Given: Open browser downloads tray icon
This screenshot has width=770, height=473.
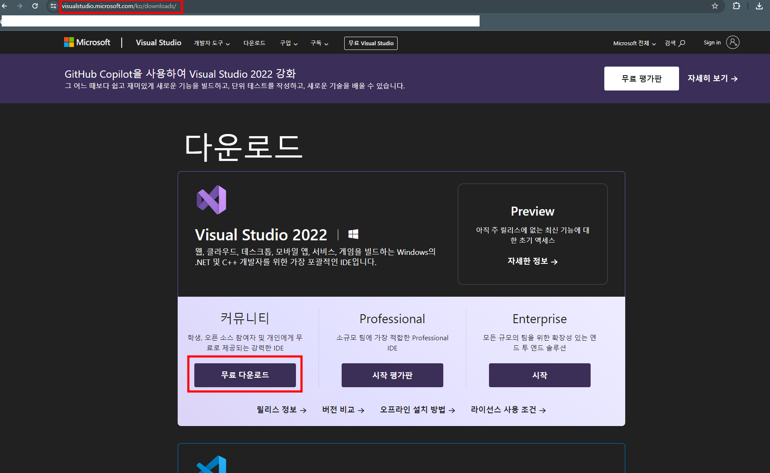Looking at the screenshot, I should point(759,6).
